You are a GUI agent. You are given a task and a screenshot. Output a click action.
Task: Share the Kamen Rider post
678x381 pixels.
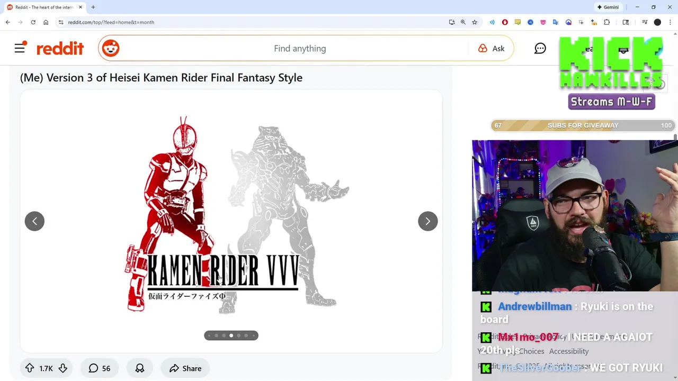coord(185,368)
